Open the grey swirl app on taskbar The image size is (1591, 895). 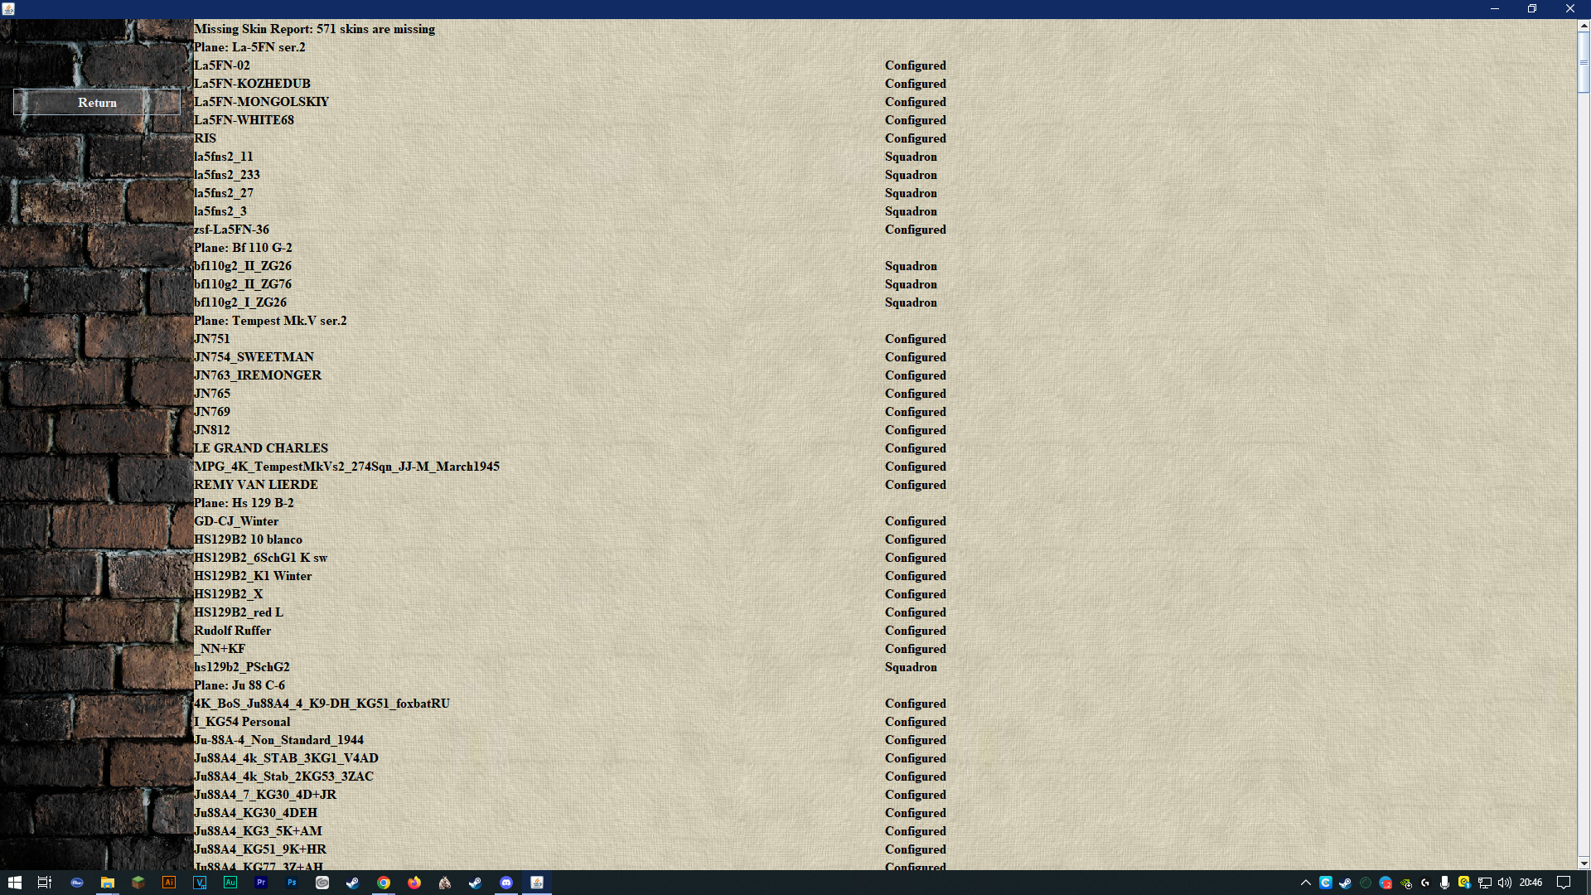point(322,883)
